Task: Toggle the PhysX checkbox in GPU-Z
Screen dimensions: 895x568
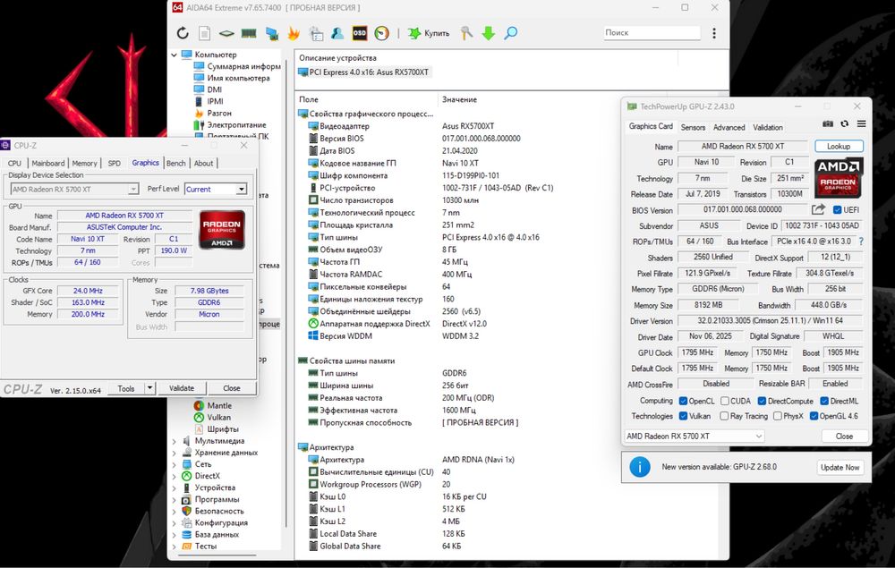Action: point(778,416)
